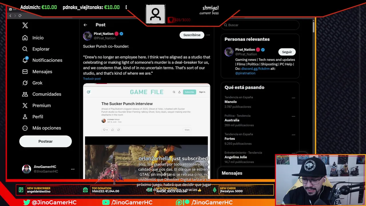Click the JinoGamerHC account avatar
This screenshot has width=366, height=206.
(27, 169)
